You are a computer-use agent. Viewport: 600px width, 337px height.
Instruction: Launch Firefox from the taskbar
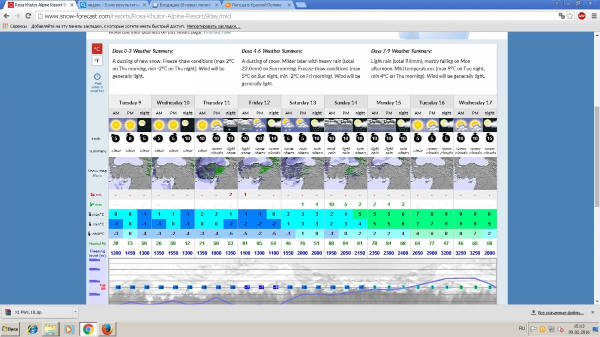(x=107, y=330)
